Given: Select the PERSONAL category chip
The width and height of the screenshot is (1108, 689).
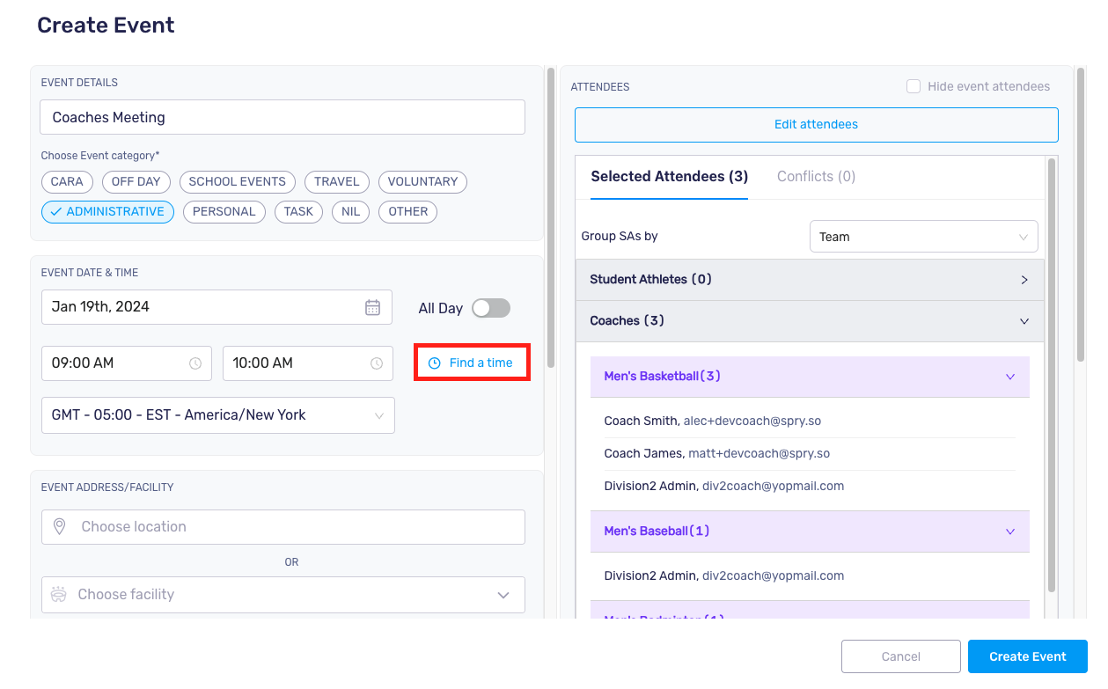Looking at the screenshot, I should click(x=224, y=211).
